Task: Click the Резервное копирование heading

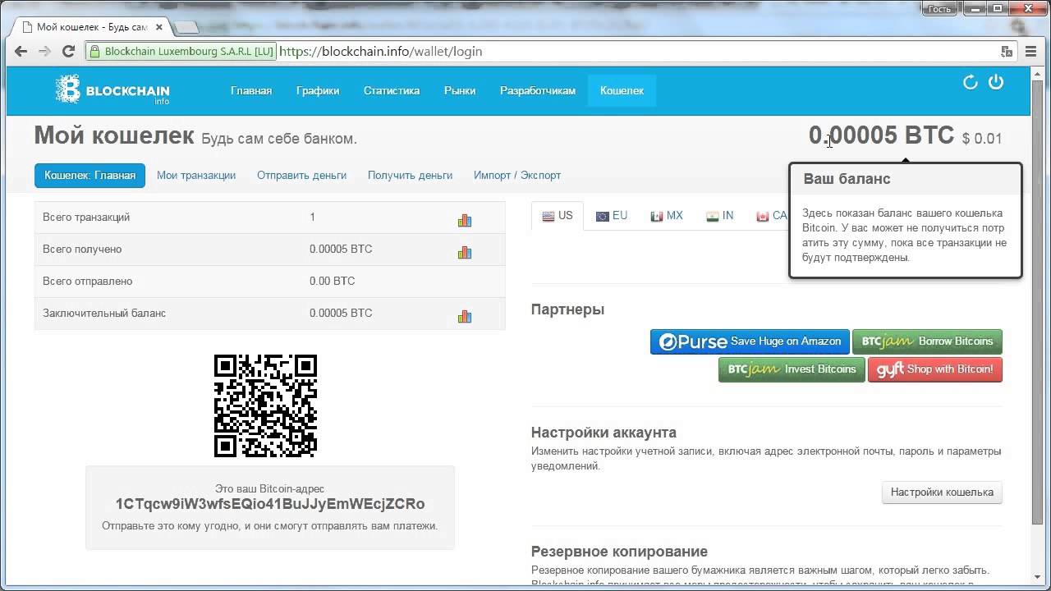Action: pos(619,552)
